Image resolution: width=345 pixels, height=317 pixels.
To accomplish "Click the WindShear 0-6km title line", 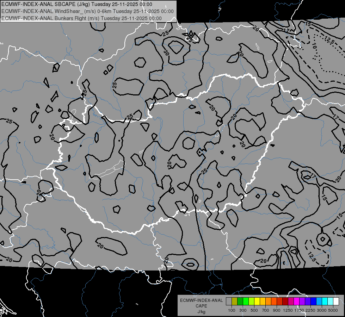I will (87, 11).
